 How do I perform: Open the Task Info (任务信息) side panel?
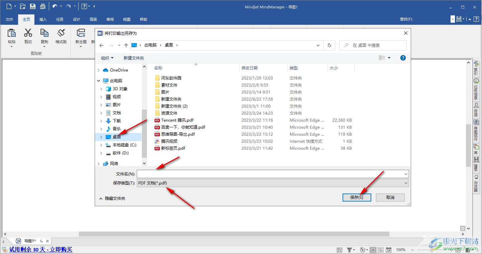476,89
